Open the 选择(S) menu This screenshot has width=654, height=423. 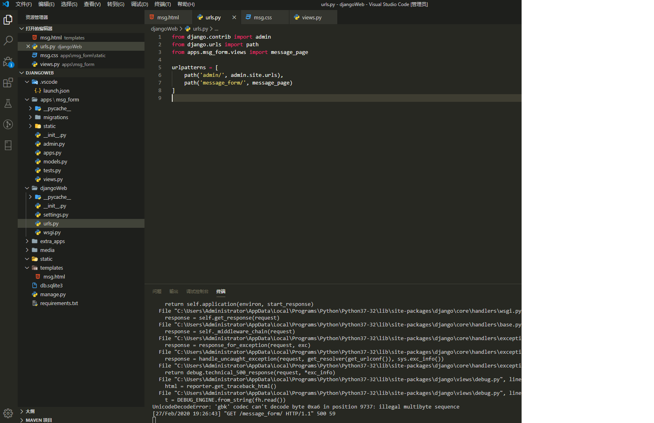69,4
